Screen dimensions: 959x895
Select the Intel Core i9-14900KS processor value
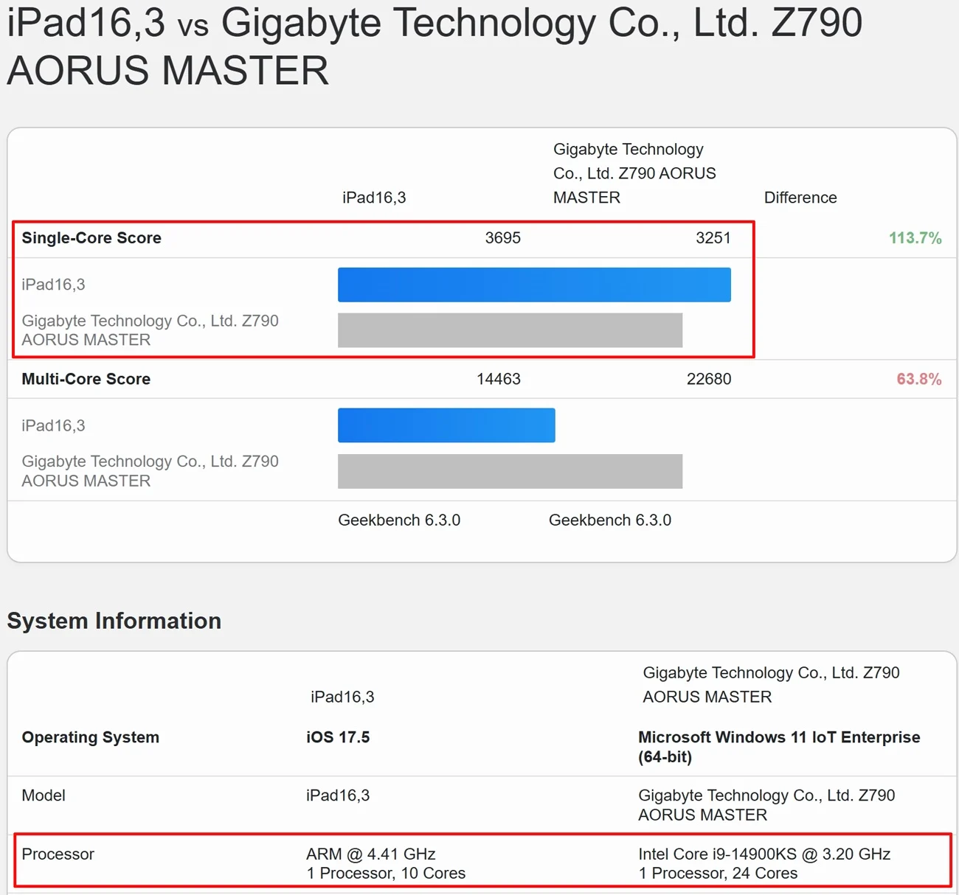pos(764,863)
